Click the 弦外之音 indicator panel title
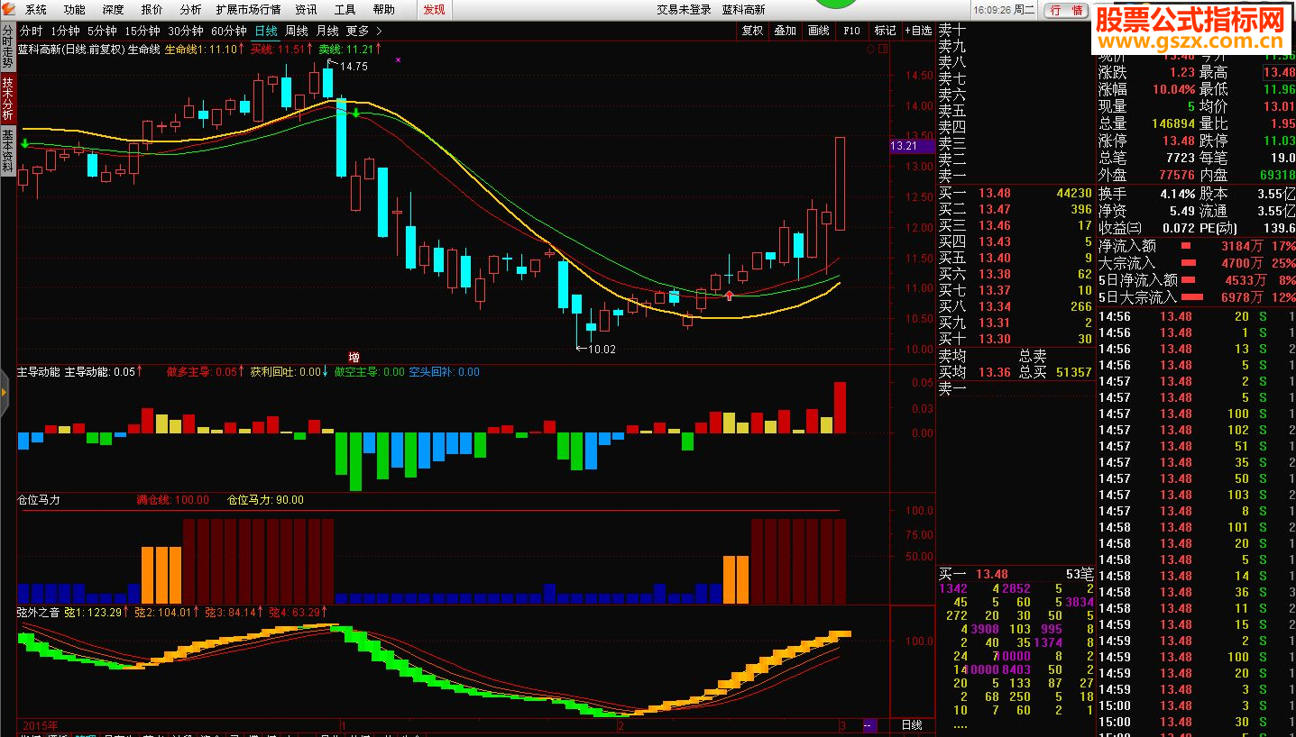The image size is (1296, 737). tap(39, 613)
